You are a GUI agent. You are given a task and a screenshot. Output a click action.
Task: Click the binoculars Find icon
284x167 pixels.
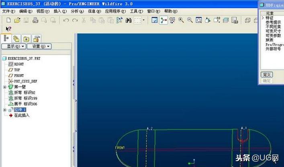[129, 20]
